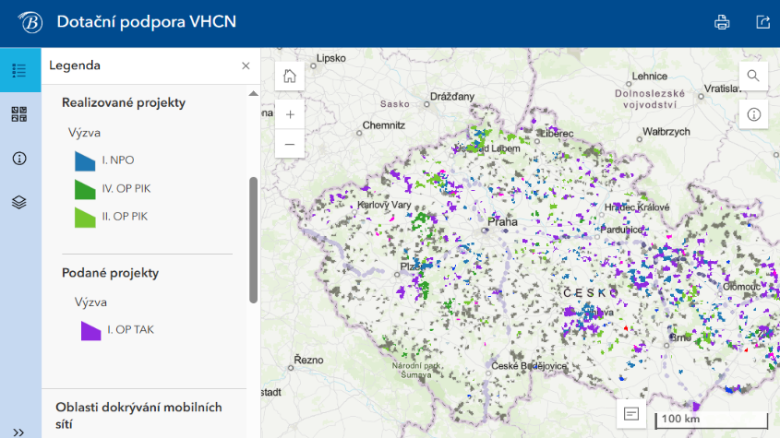This screenshot has height=438, width=780.
Task: Click the print icon in header
Action: coord(722,22)
